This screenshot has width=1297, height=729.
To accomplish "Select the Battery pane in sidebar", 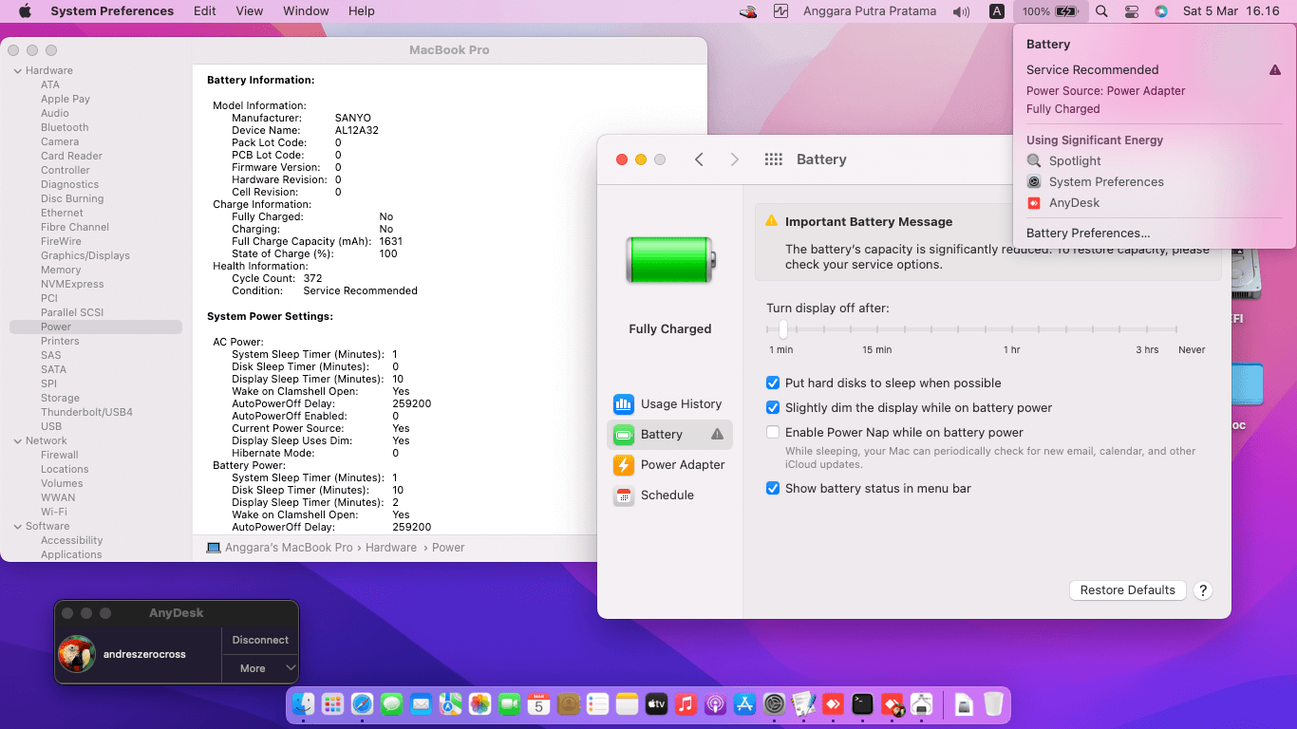I will click(669, 435).
